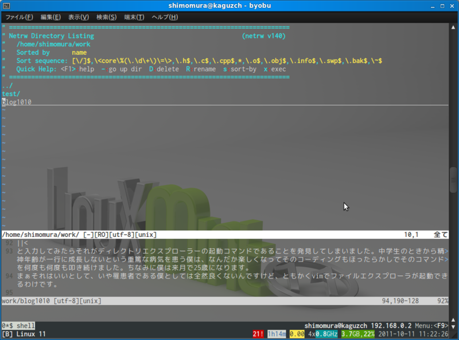The height and width of the screenshot is (340, 459).
Task: Click the /home/shimomura/work path line
Action: coord(53,44)
